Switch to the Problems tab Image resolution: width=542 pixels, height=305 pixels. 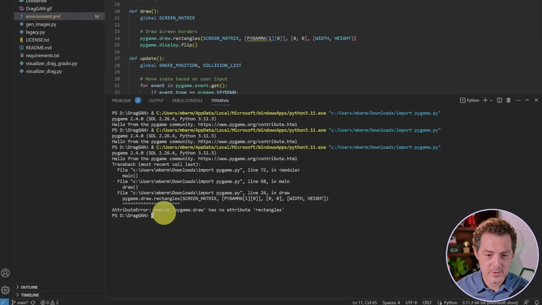pyautogui.click(x=126, y=101)
